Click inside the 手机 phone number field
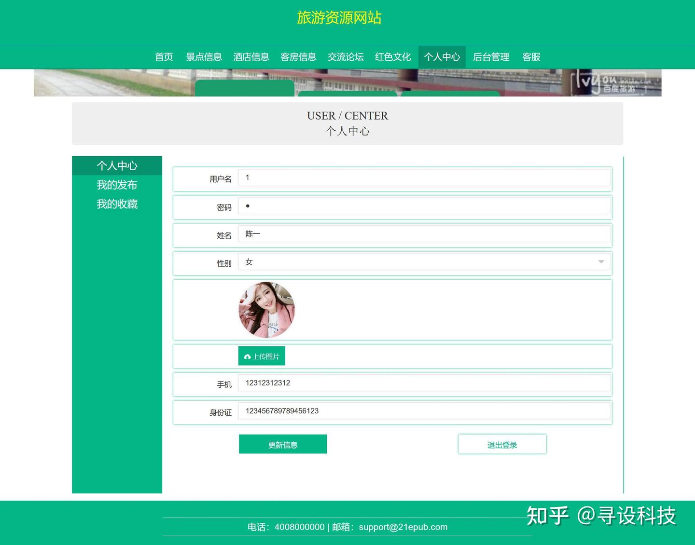 [x=425, y=383]
